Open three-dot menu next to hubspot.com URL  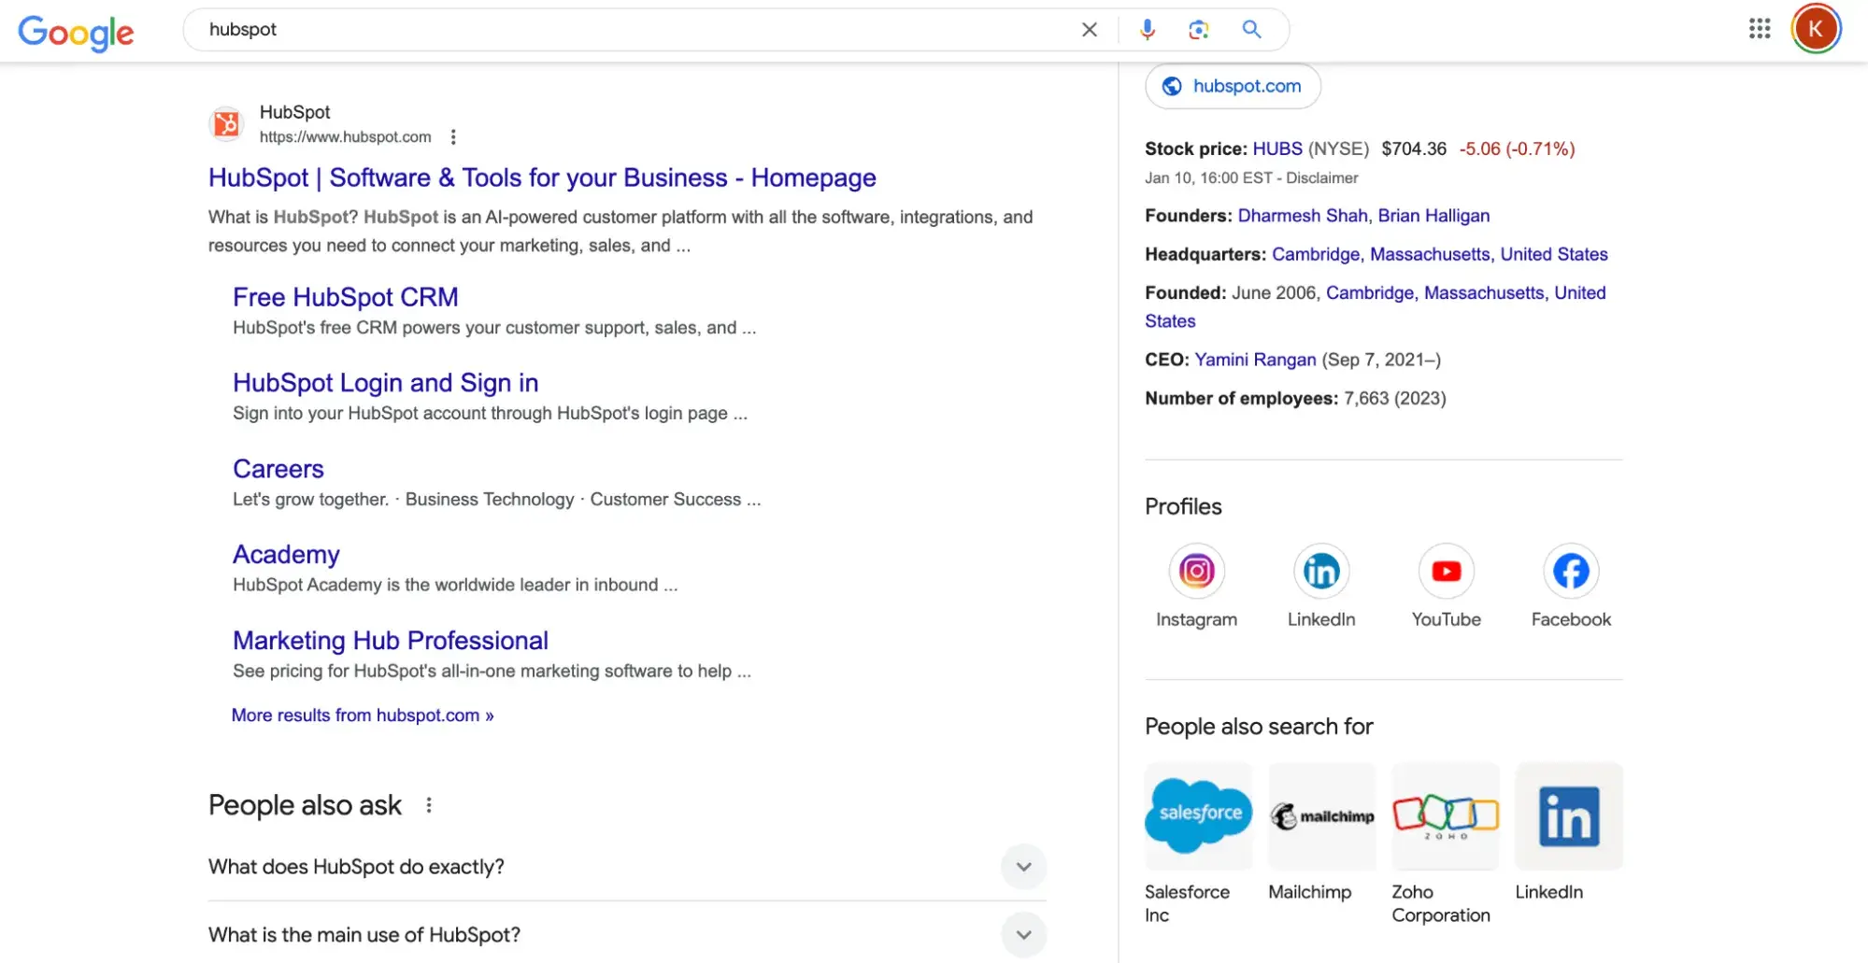click(x=453, y=137)
